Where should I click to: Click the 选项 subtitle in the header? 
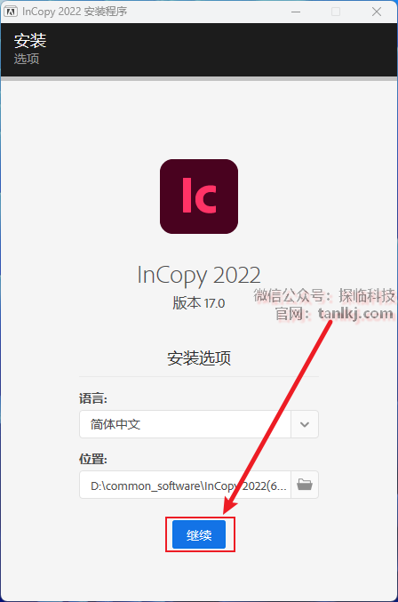coord(27,59)
